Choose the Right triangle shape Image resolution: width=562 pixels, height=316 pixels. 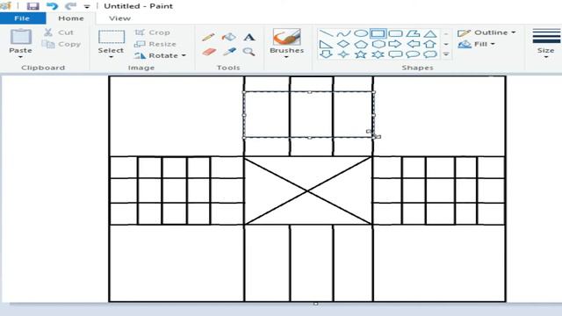click(326, 44)
